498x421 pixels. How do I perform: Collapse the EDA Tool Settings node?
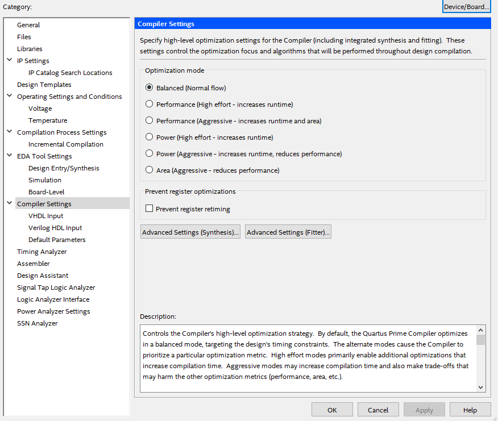pyautogui.click(x=10, y=156)
